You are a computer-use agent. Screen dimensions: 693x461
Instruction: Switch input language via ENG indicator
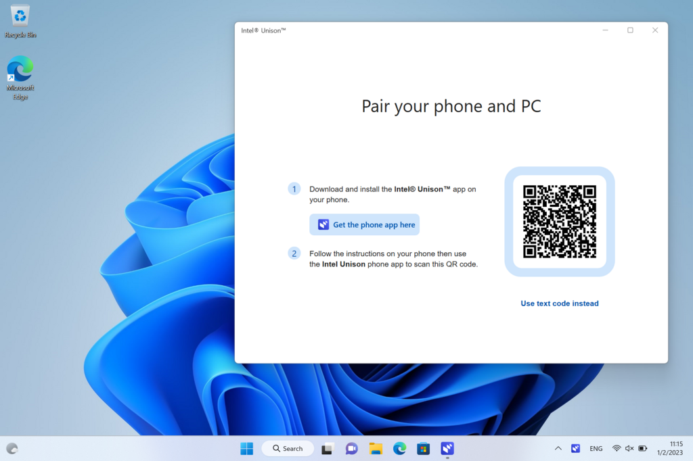tap(596, 449)
